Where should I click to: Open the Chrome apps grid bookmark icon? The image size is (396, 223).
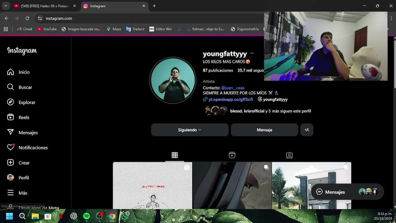pyautogui.click(x=6, y=29)
